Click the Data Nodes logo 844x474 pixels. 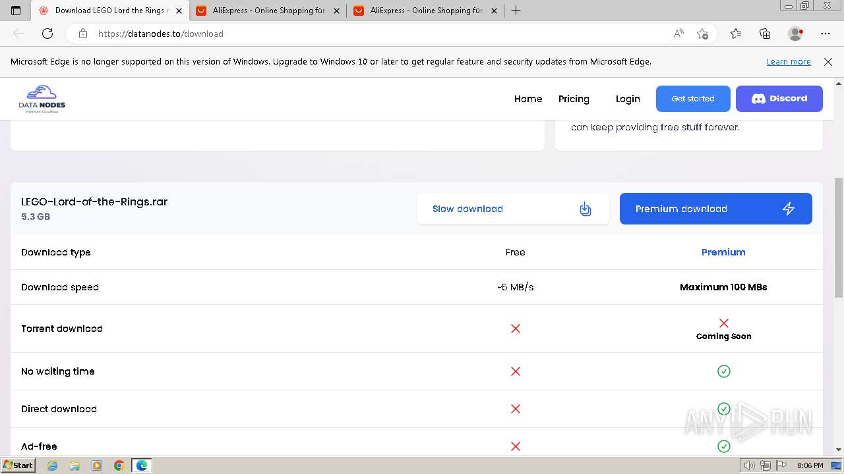click(x=42, y=99)
